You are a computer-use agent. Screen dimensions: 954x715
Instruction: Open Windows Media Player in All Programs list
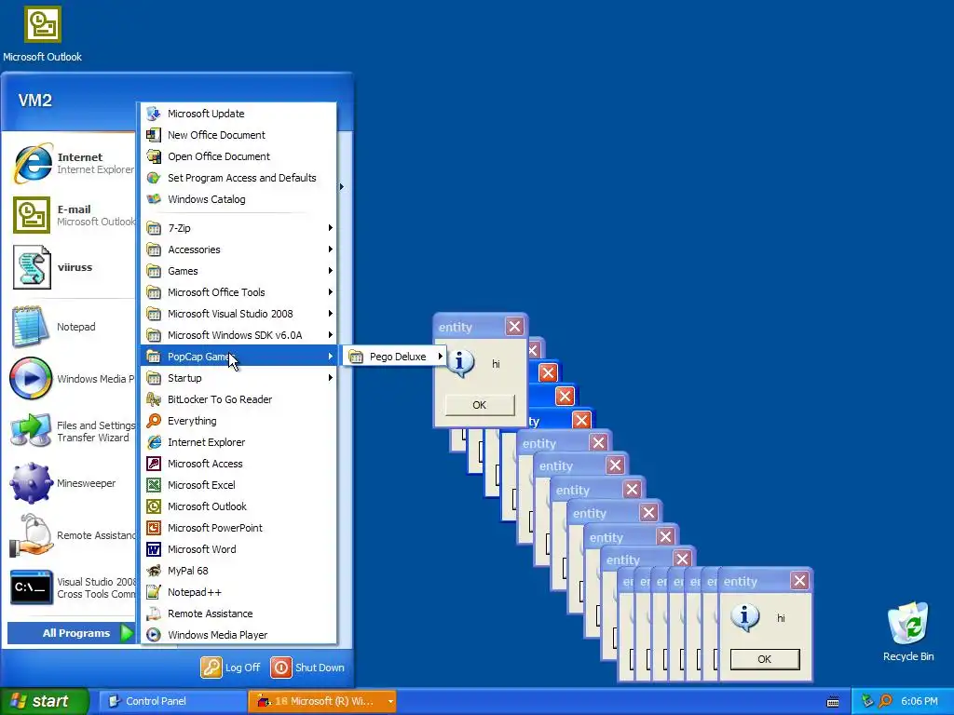[x=238, y=635]
